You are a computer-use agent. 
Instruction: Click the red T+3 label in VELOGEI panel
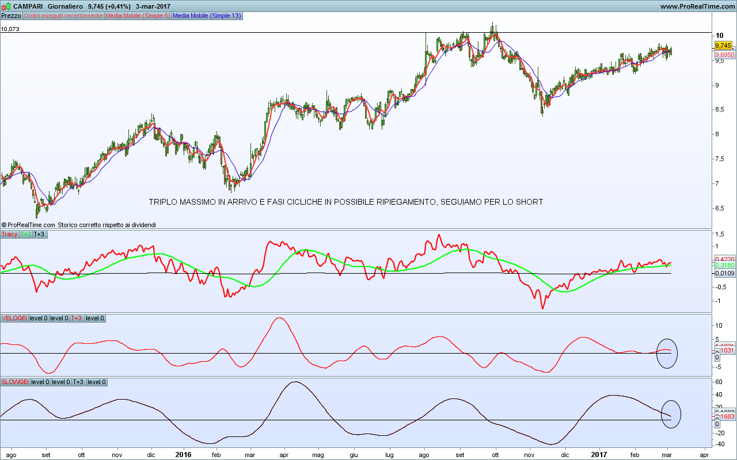pyautogui.click(x=77, y=318)
